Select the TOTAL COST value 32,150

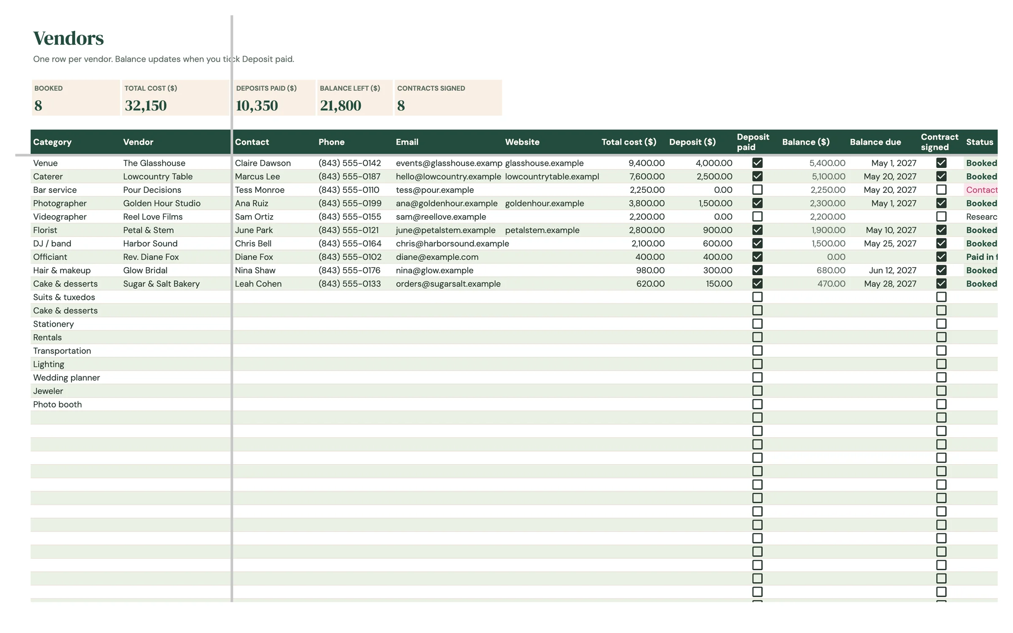point(146,105)
